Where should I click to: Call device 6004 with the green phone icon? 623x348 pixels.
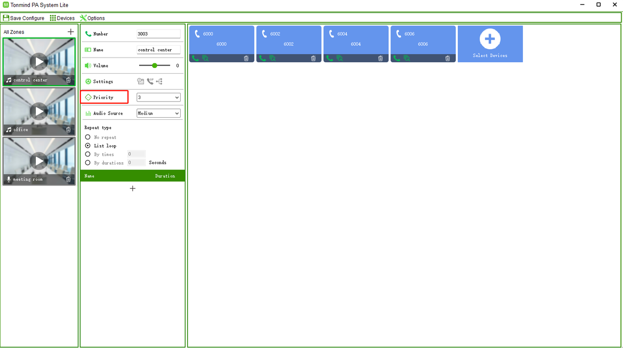(x=329, y=58)
